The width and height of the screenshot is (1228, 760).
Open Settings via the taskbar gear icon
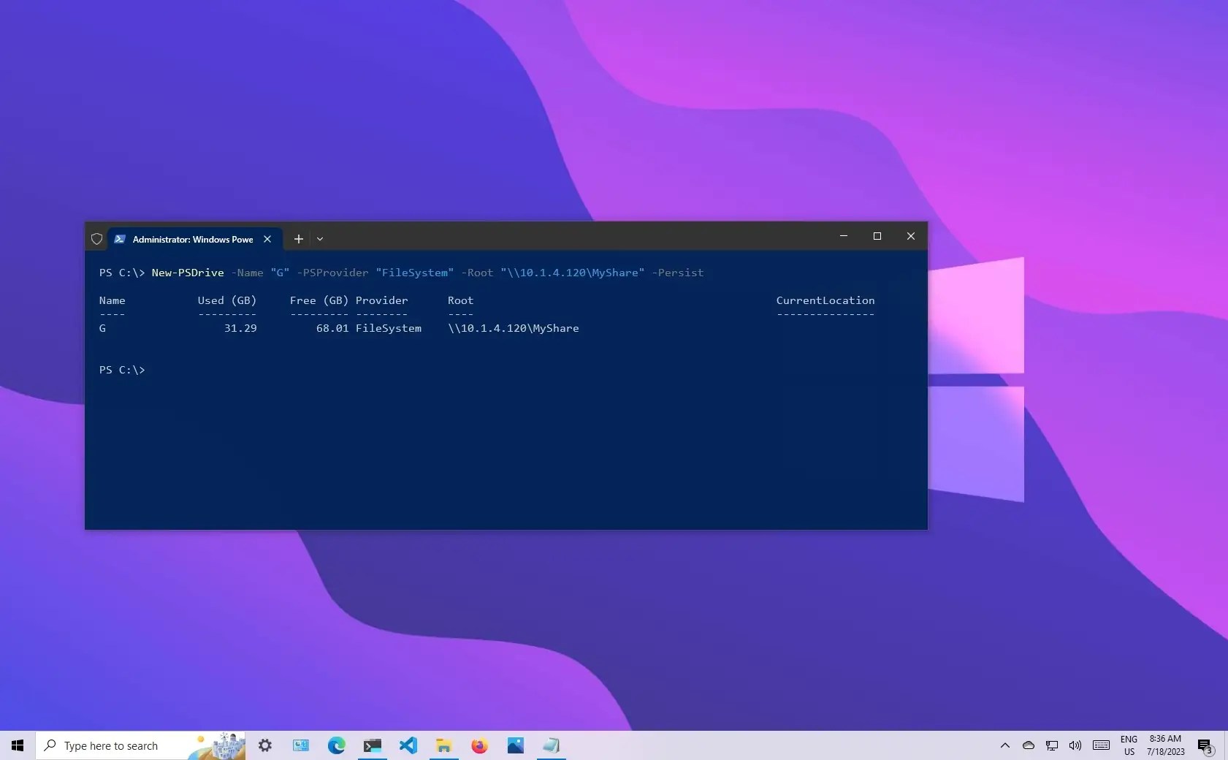point(264,746)
